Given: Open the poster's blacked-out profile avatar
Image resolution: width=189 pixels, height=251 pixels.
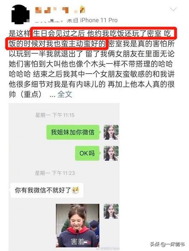Looking at the screenshot, I should 20,14.
